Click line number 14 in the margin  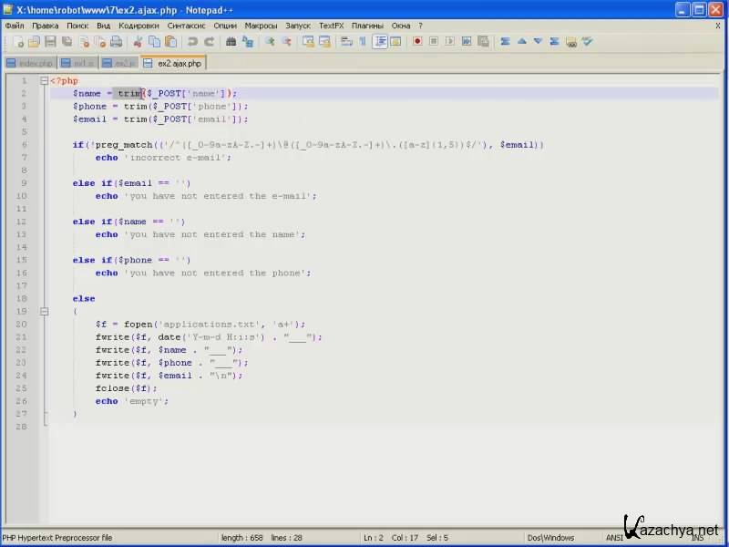tap(23, 247)
